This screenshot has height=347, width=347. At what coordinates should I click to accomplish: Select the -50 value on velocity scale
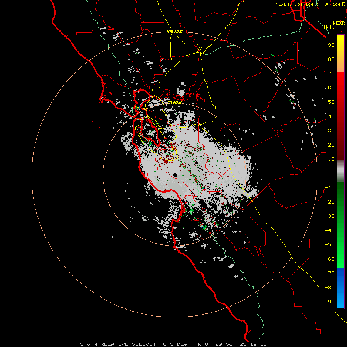330,244
